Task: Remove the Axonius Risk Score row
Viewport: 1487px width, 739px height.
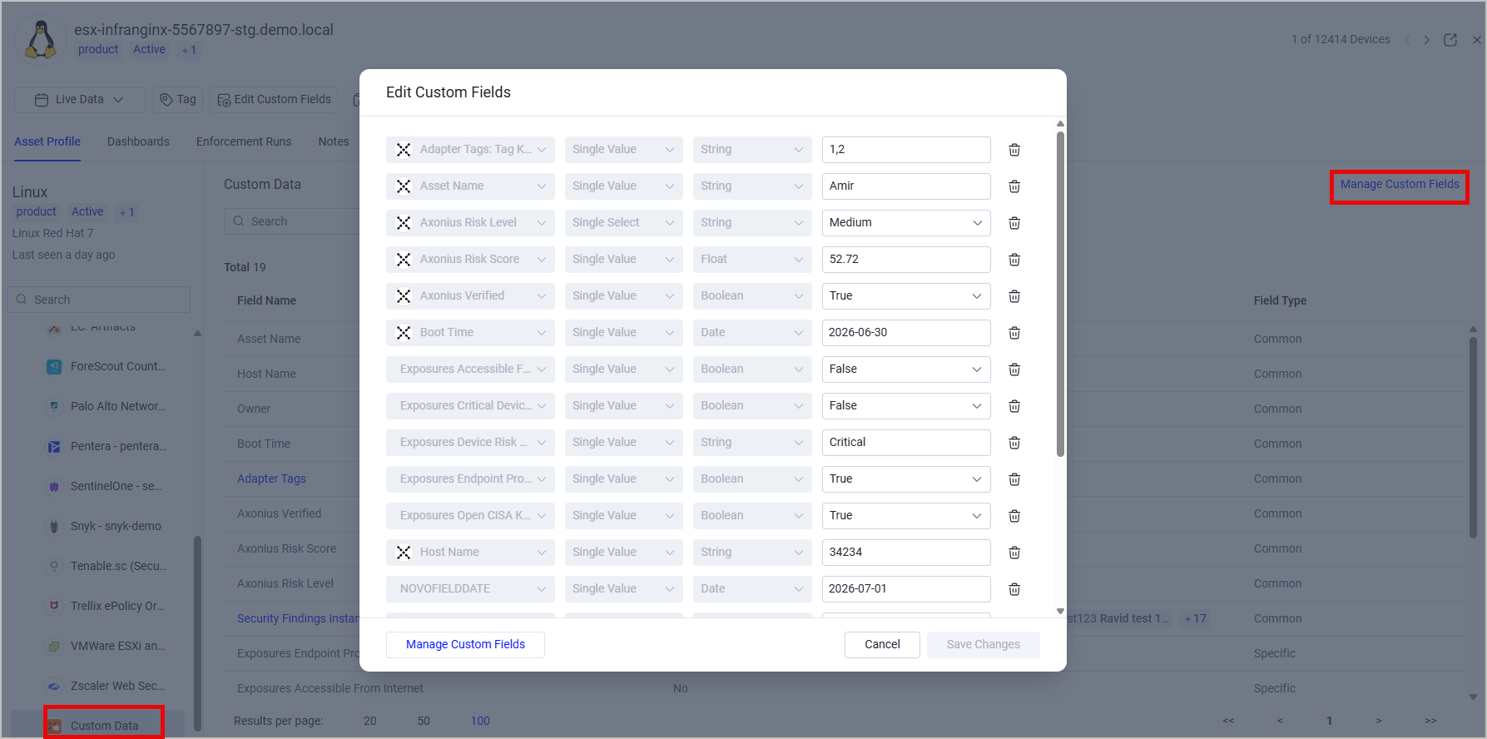Action: [1014, 260]
